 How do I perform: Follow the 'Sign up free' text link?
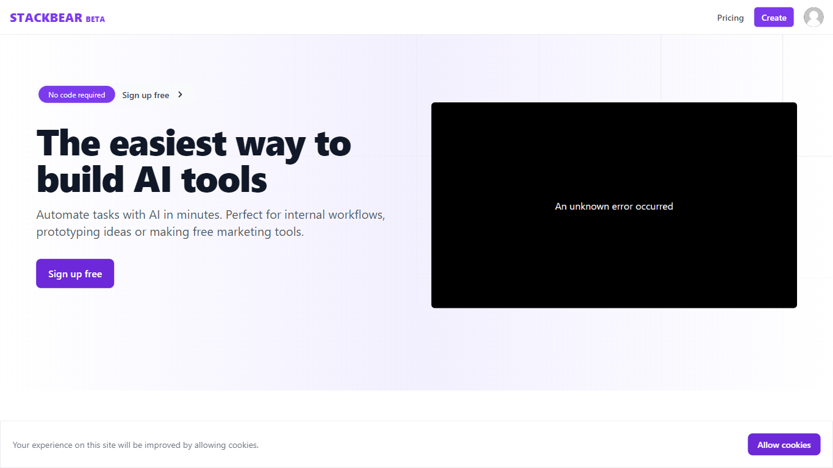point(146,95)
